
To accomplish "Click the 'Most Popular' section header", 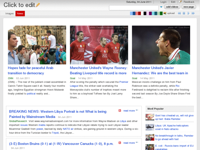I will pyautogui.click(x=170, y=109).
